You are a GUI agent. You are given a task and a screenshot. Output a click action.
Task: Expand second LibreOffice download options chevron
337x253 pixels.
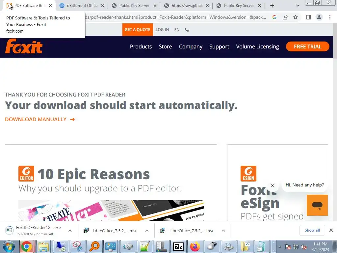[223, 231]
